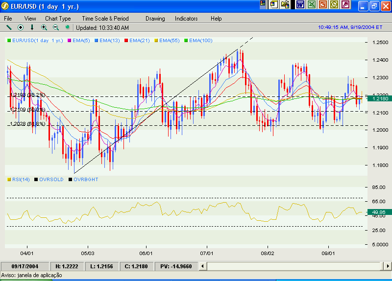The width and height of the screenshot is (392, 281).
Task: Launch PowerPoint from the Office shortcut bar
Action: tap(323, 5)
